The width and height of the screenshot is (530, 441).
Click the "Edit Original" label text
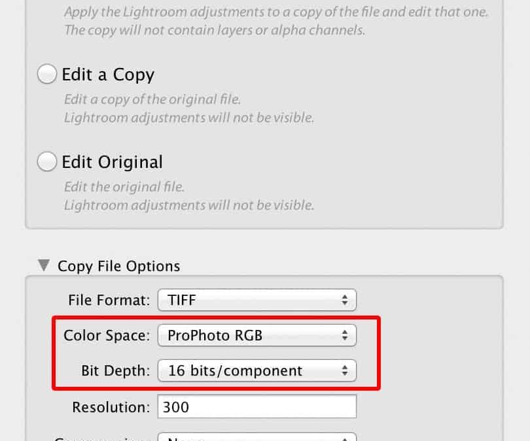[112, 161]
